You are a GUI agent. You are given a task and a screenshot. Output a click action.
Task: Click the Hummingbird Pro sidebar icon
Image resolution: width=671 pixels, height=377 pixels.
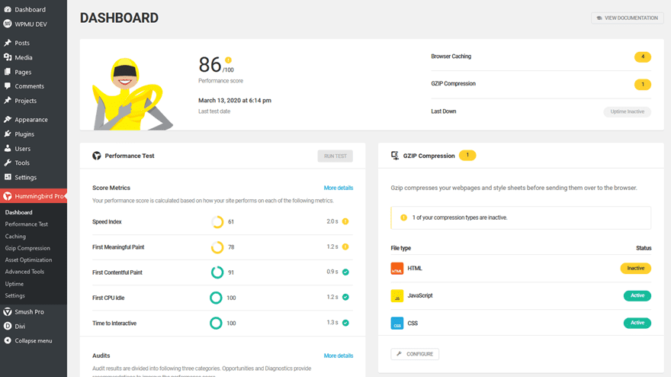(8, 196)
